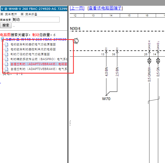This screenshot has width=165, height=163.
Task: Click the CAN H double-arrow symbol at pin 26
Action: (149, 61)
